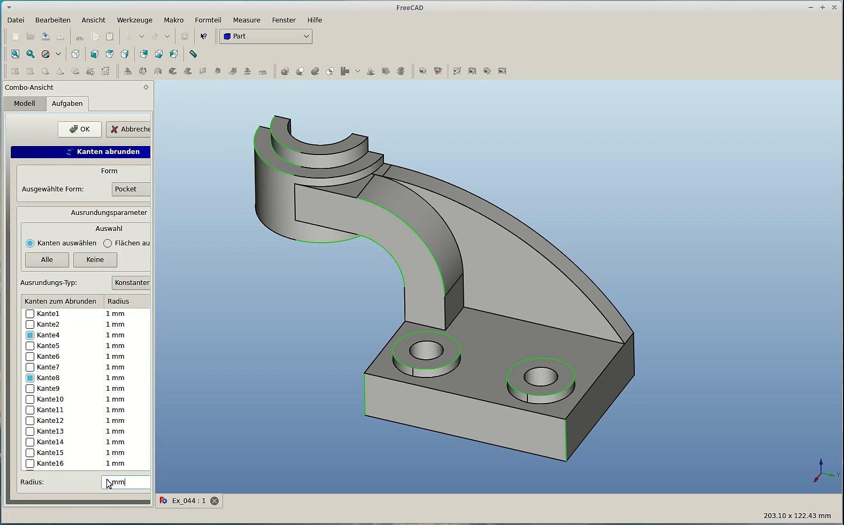
Task: Click the save document icon
Action: point(45,36)
